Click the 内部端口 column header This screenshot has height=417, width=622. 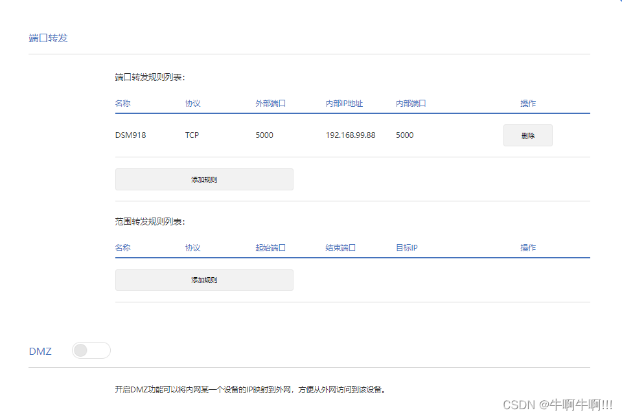(x=411, y=103)
